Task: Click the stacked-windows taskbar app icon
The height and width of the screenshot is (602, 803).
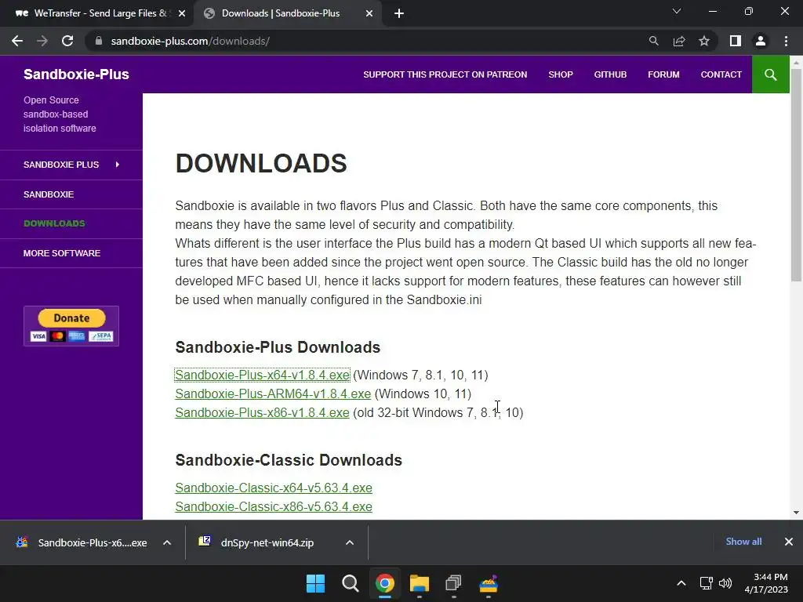Action: [x=454, y=583]
